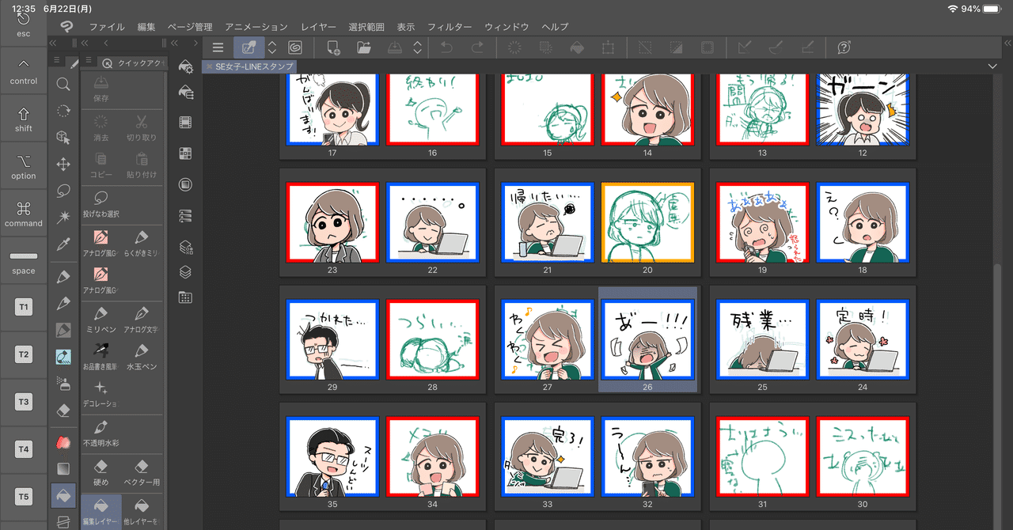Image resolution: width=1013 pixels, height=530 pixels.
Task: Click the 硬め eraser button
Action: pos(101,473)
